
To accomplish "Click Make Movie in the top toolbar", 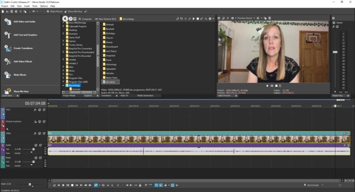I will 54,11.
